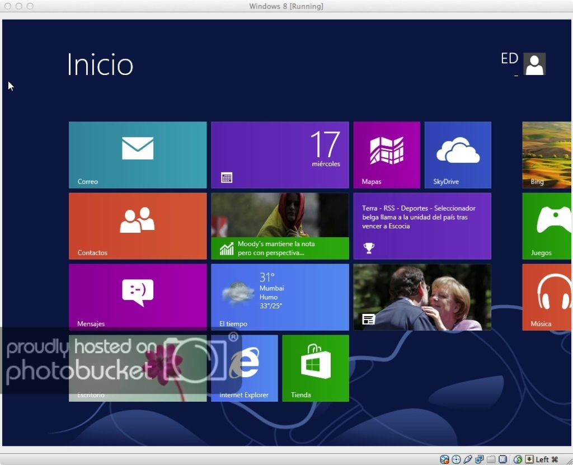Click the VirtualBox USB devices status icon
The height and width of the screenshot is (465, 573).
click(468, 459)
